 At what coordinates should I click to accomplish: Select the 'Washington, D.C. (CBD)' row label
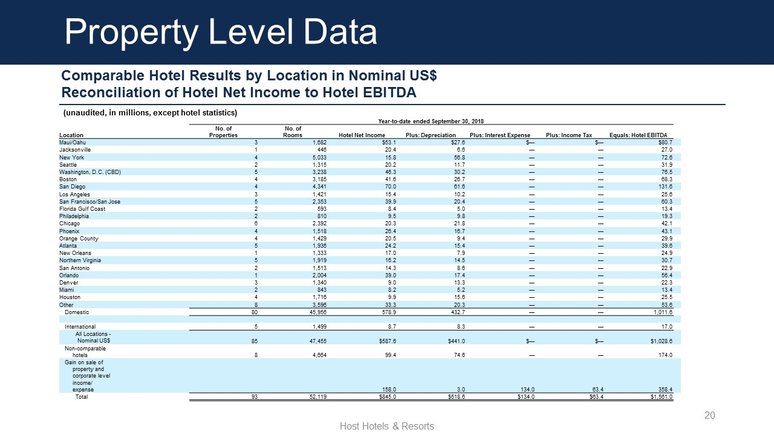point(90,172)
